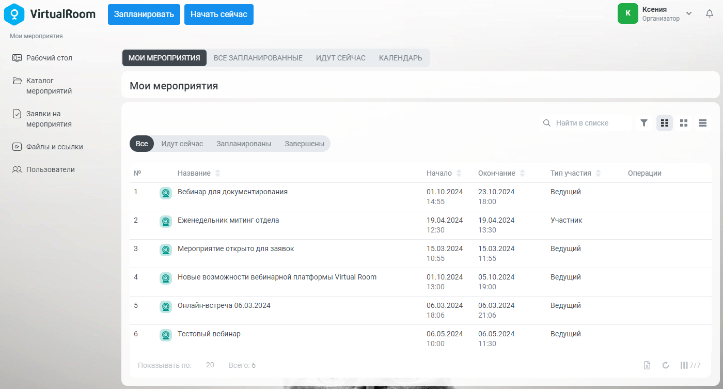Open the notifications bell

coord(710,13)
